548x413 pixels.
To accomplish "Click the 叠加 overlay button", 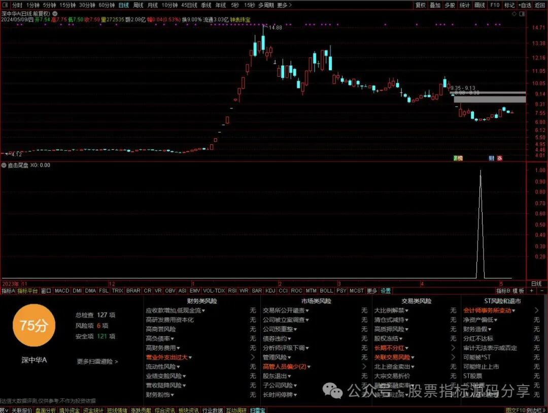I will [x=435, y=5].
